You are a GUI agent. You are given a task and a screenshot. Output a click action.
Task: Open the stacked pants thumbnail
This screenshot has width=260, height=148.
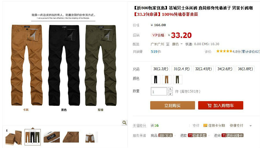click(x=14, y=137)
